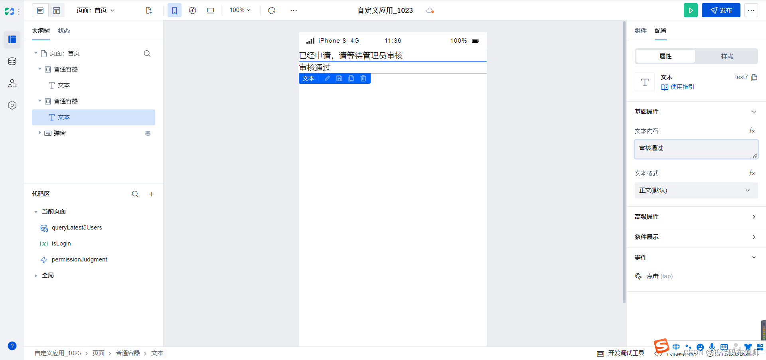Switch to the 大纲树 tab
Screen dimensions: 766x360
tap(41, 31)
